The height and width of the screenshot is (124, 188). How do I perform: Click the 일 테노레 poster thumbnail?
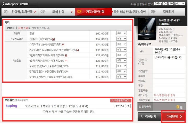coord(147,29)
